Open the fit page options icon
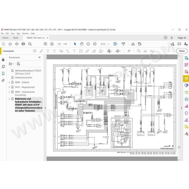 click(x=115, y=44)
